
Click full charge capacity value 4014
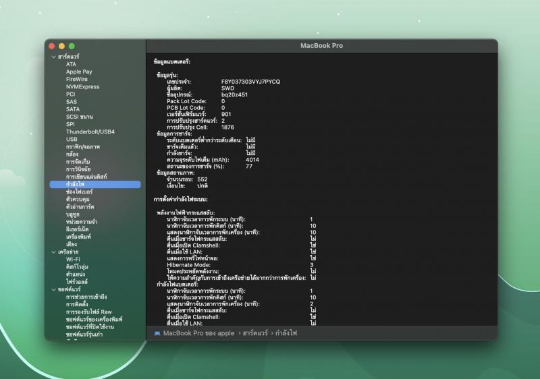click(252, 160)
